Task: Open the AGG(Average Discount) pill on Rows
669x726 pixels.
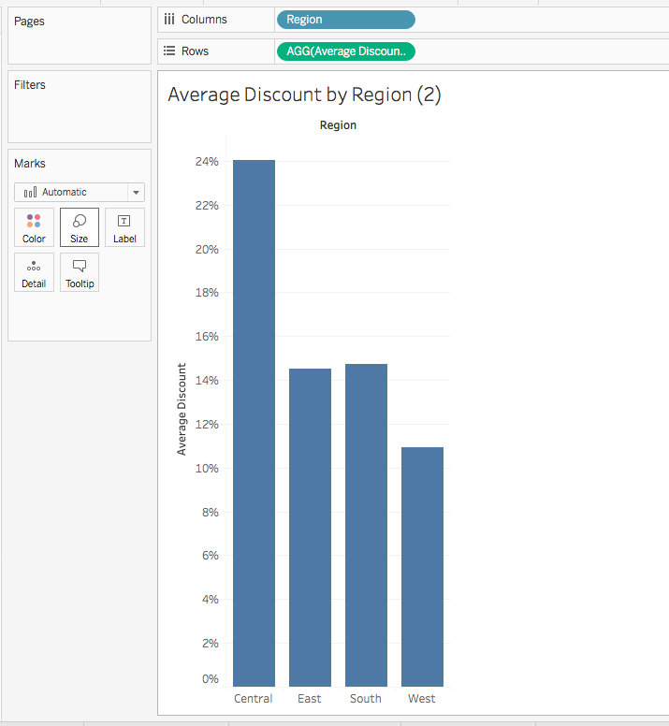Action: [x=345, y=51]
